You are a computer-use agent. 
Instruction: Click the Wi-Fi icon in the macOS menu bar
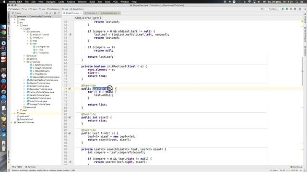coord(249,2)
